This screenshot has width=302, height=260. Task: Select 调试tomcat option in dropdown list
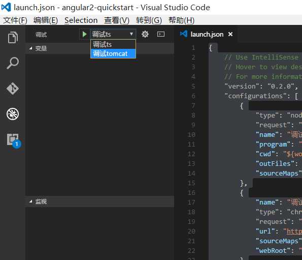tap(113, 53)
